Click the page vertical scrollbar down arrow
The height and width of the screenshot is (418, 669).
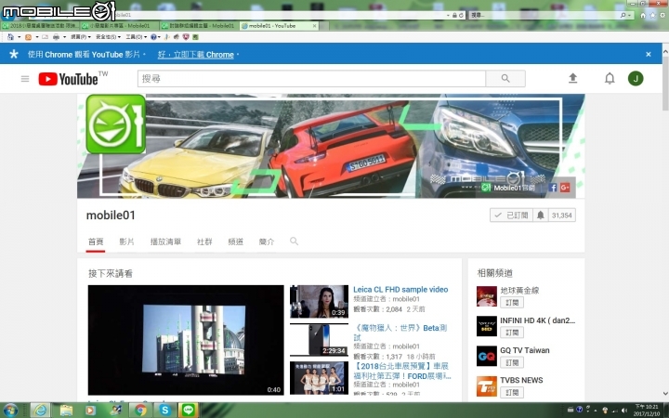tap(665, 393)
